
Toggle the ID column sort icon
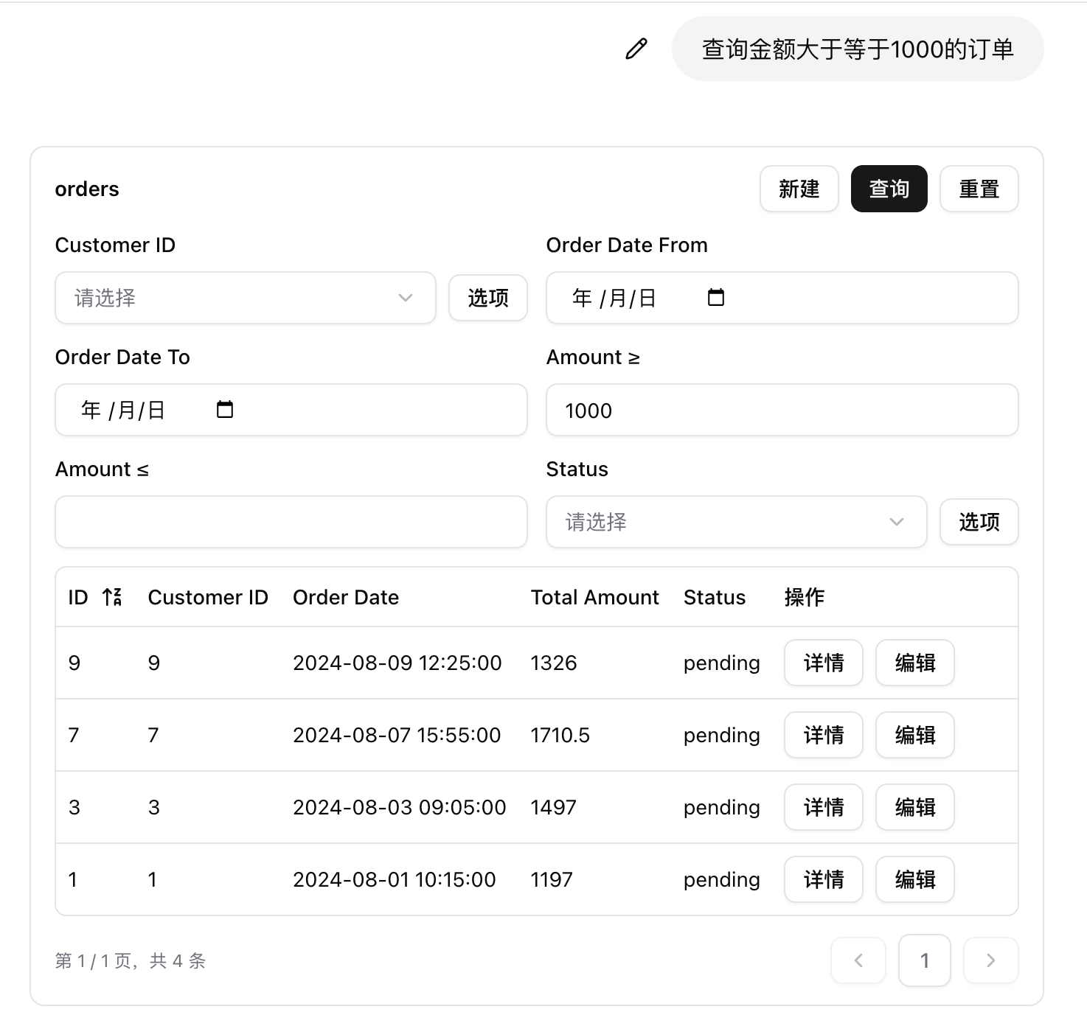[112, 597]
